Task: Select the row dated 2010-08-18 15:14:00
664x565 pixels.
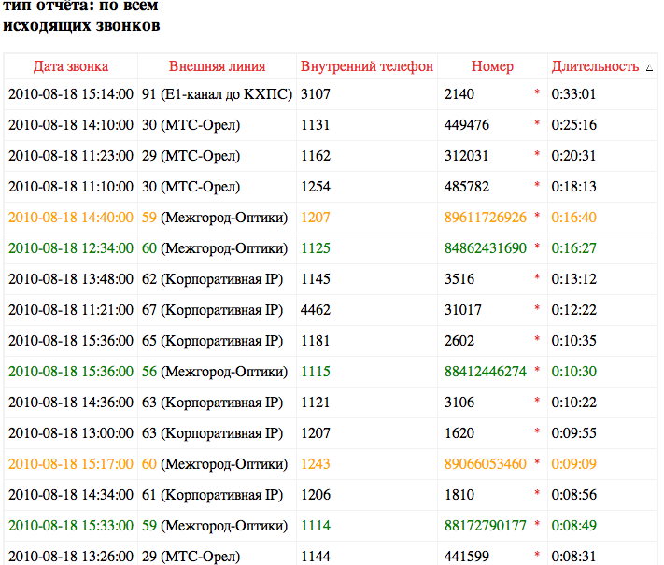Action: click(71, 94)
